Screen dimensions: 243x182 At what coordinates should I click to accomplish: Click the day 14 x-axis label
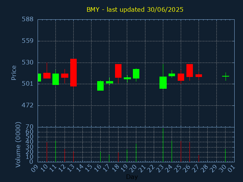79,168
